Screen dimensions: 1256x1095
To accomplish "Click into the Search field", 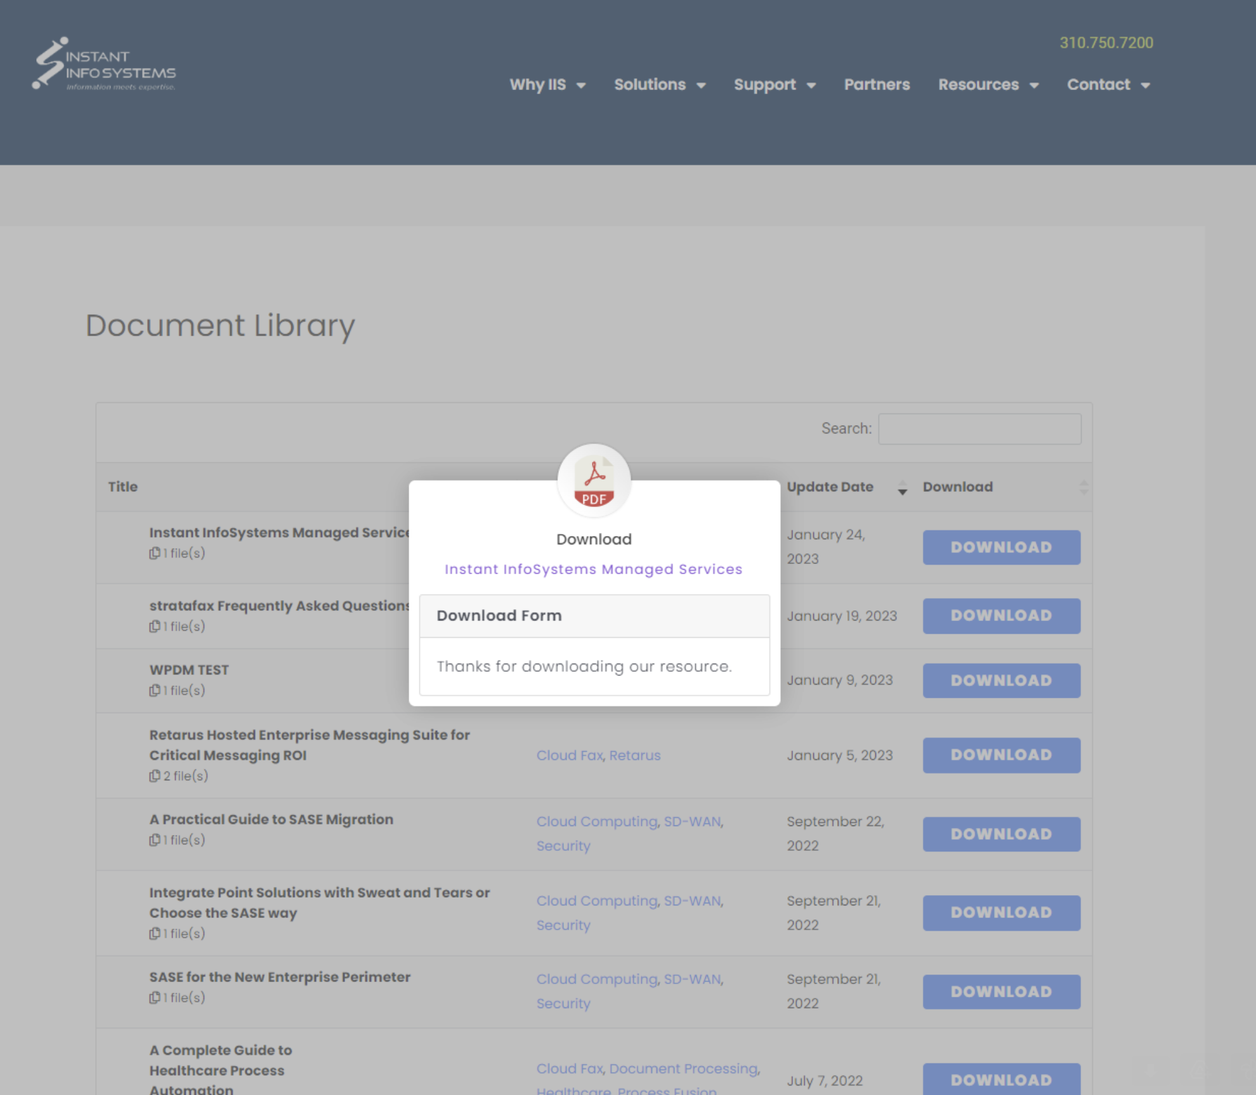I will coord(979,429).
